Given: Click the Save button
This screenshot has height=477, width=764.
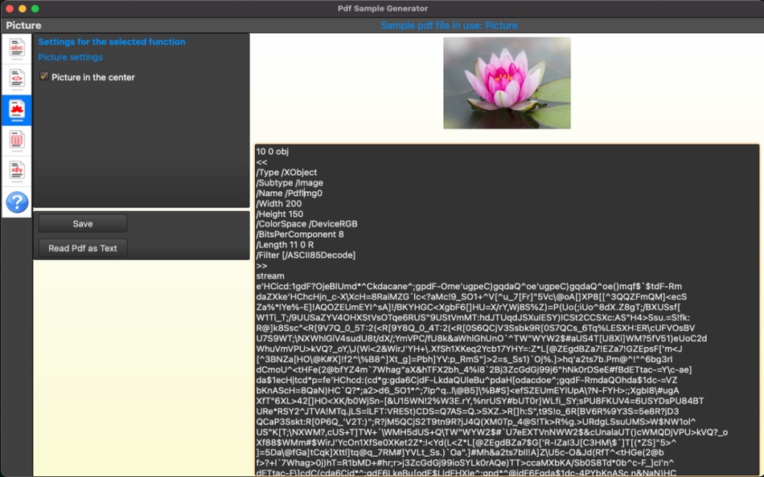Looking at the screenshot, I should [81, 223].
